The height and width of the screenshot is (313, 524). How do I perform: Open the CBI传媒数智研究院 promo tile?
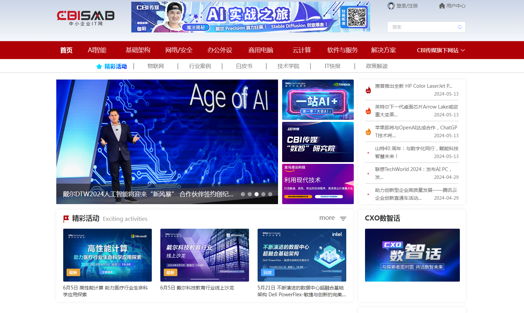coord(318,142)
